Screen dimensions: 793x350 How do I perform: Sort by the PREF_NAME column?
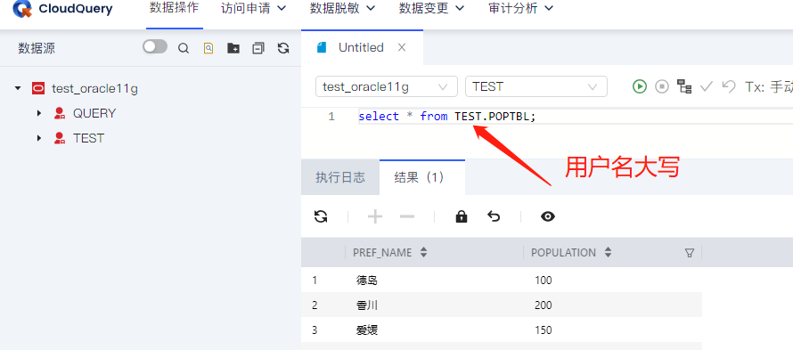(424, 252)
